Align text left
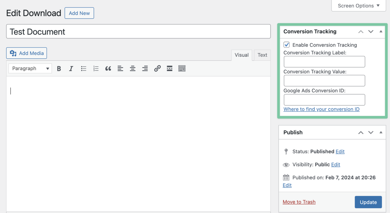390x213 pixels. pyautogui.click(x=120, y=69)
